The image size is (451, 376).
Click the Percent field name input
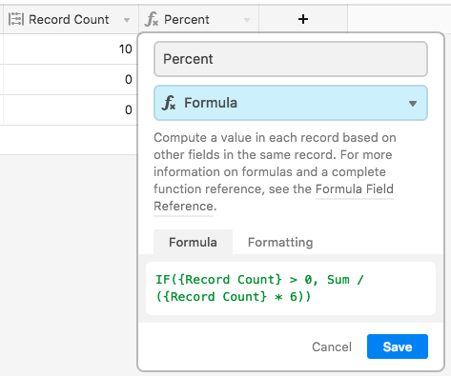[291, 59]
